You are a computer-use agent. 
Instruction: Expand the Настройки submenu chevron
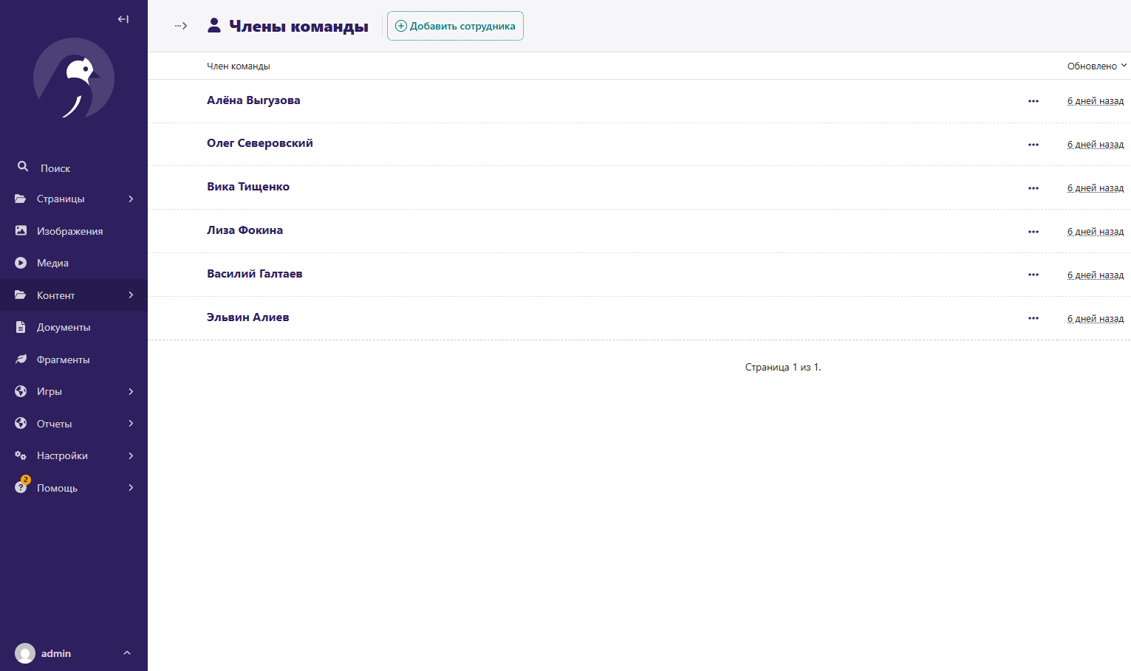(131, 455)
